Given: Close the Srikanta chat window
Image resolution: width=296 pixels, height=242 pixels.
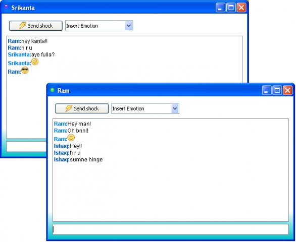Looking at the screenshot, I should (x=241, y=8).
